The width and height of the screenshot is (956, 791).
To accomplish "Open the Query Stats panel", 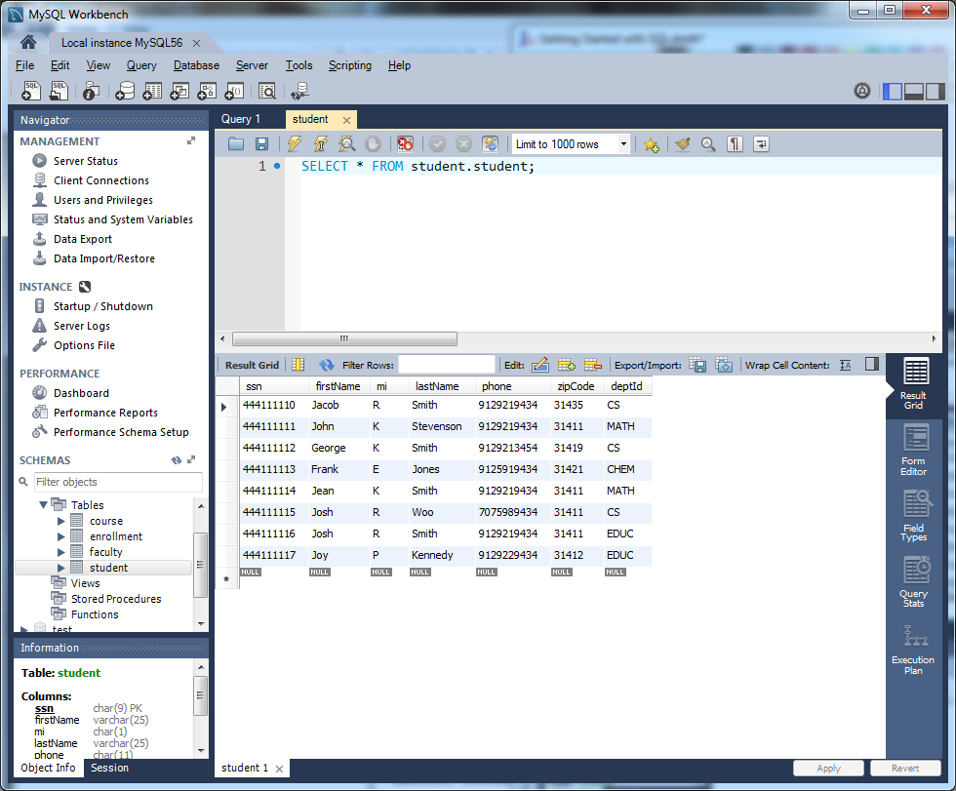I will tap(913, 582).
